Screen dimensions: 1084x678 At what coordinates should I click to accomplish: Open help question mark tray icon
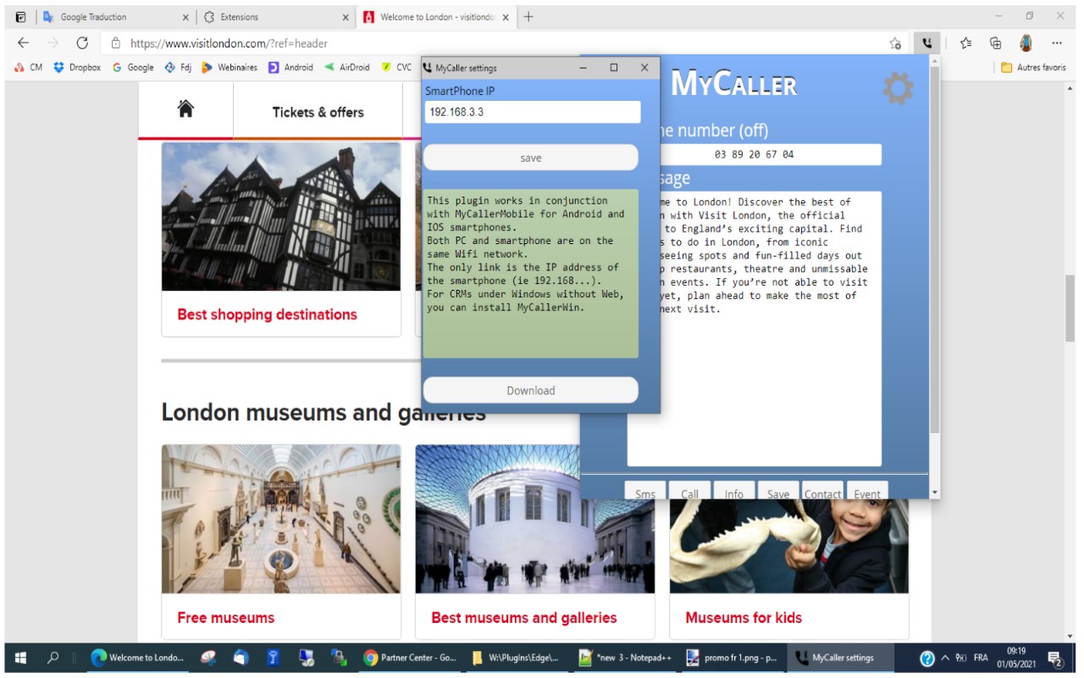[927, 658]
